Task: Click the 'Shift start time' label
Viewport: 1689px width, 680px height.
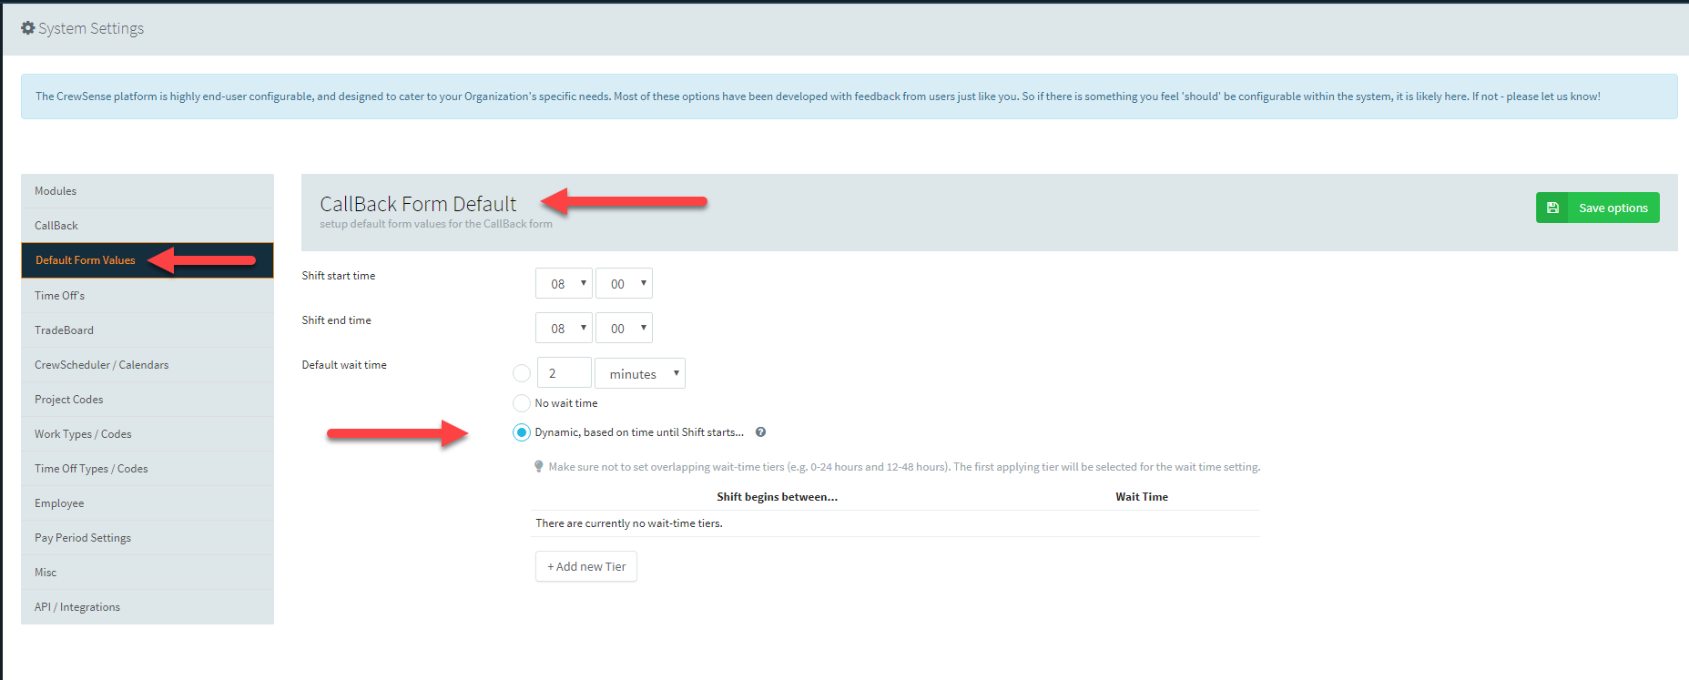Action: pos(339,276)
